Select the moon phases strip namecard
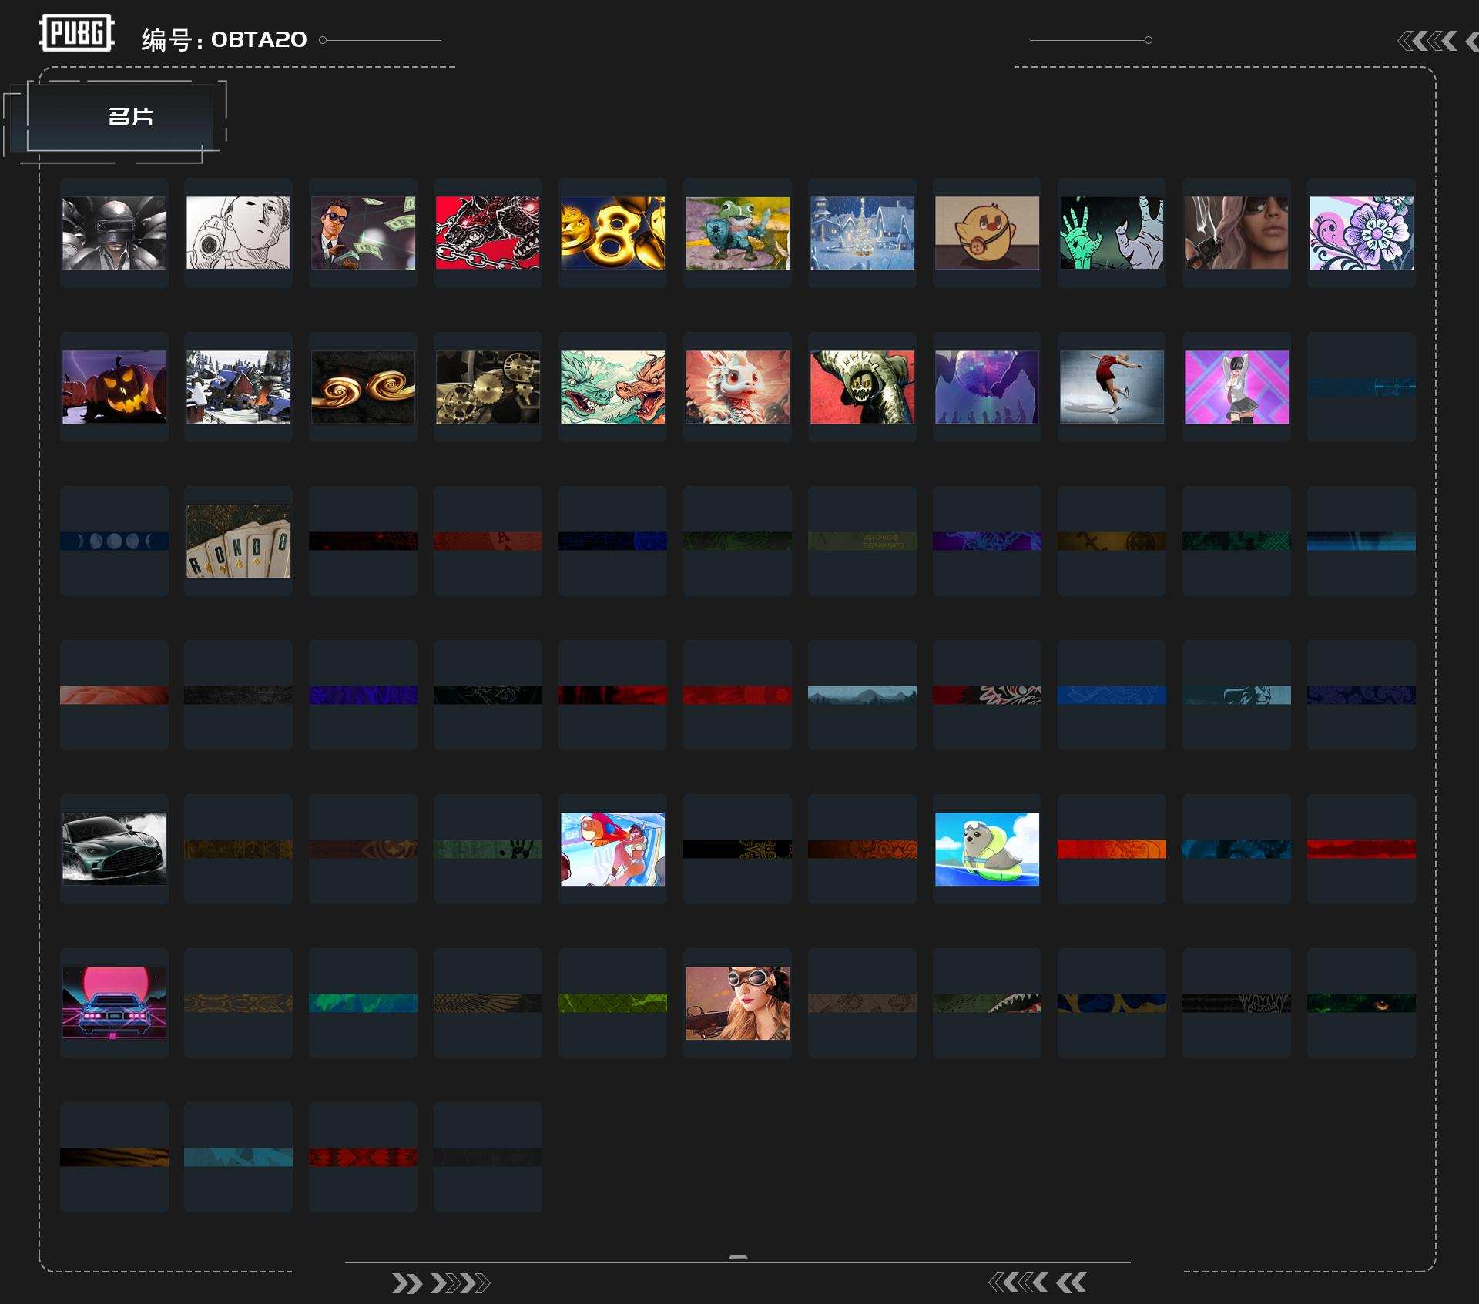The width and height of the screenshot is (1479, 1304). coord(114,541)
